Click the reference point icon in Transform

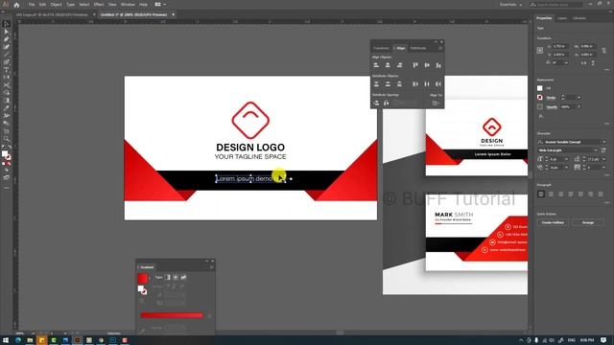pyautogui.click(x=540, y=50)
